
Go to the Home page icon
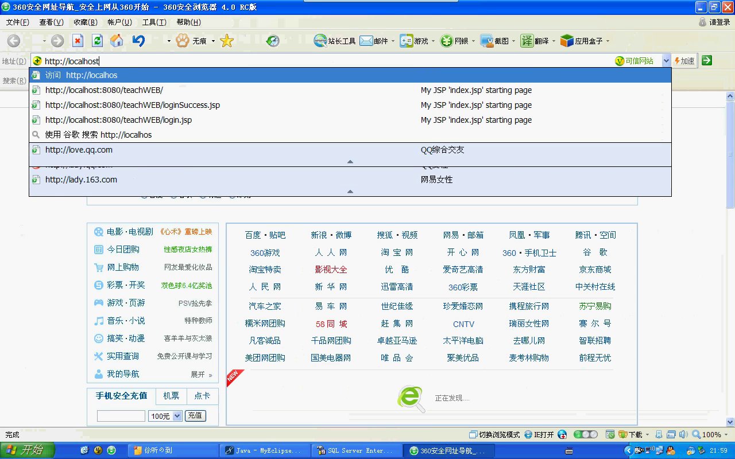(117, 41)
